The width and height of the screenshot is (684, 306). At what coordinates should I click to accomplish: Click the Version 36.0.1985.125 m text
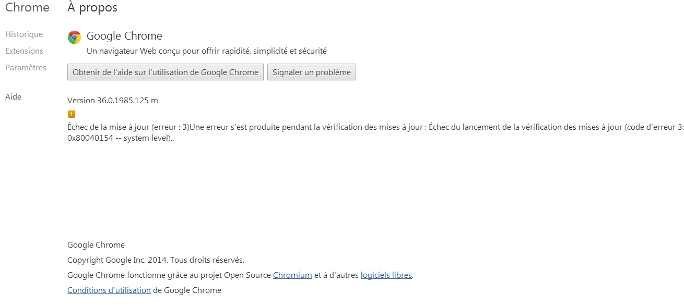(113, 101)
